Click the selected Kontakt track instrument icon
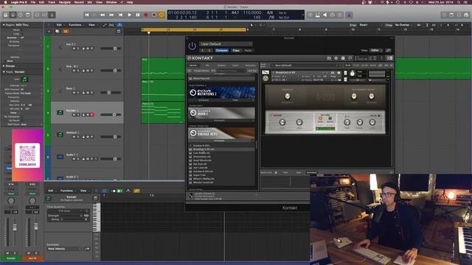This screenshot has height=265, width=472. point(60,113)
